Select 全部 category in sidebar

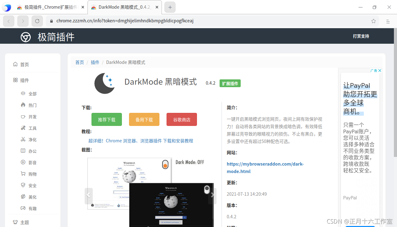tap(33, 94)
